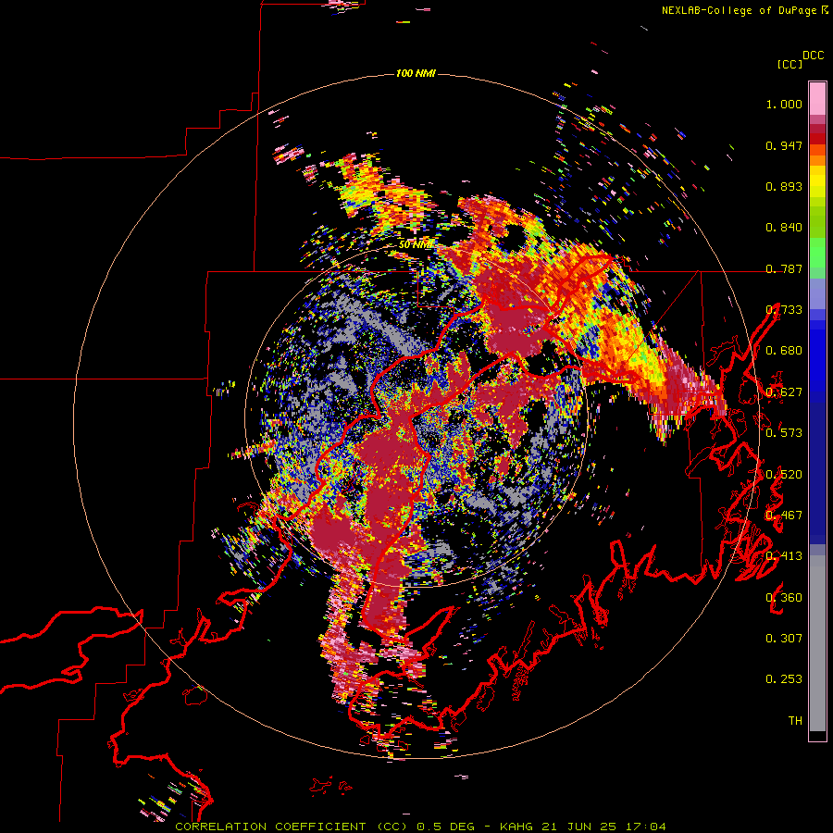833x833 pixels.
Task: Click the TH threshold label
Action: click(795, 721)
